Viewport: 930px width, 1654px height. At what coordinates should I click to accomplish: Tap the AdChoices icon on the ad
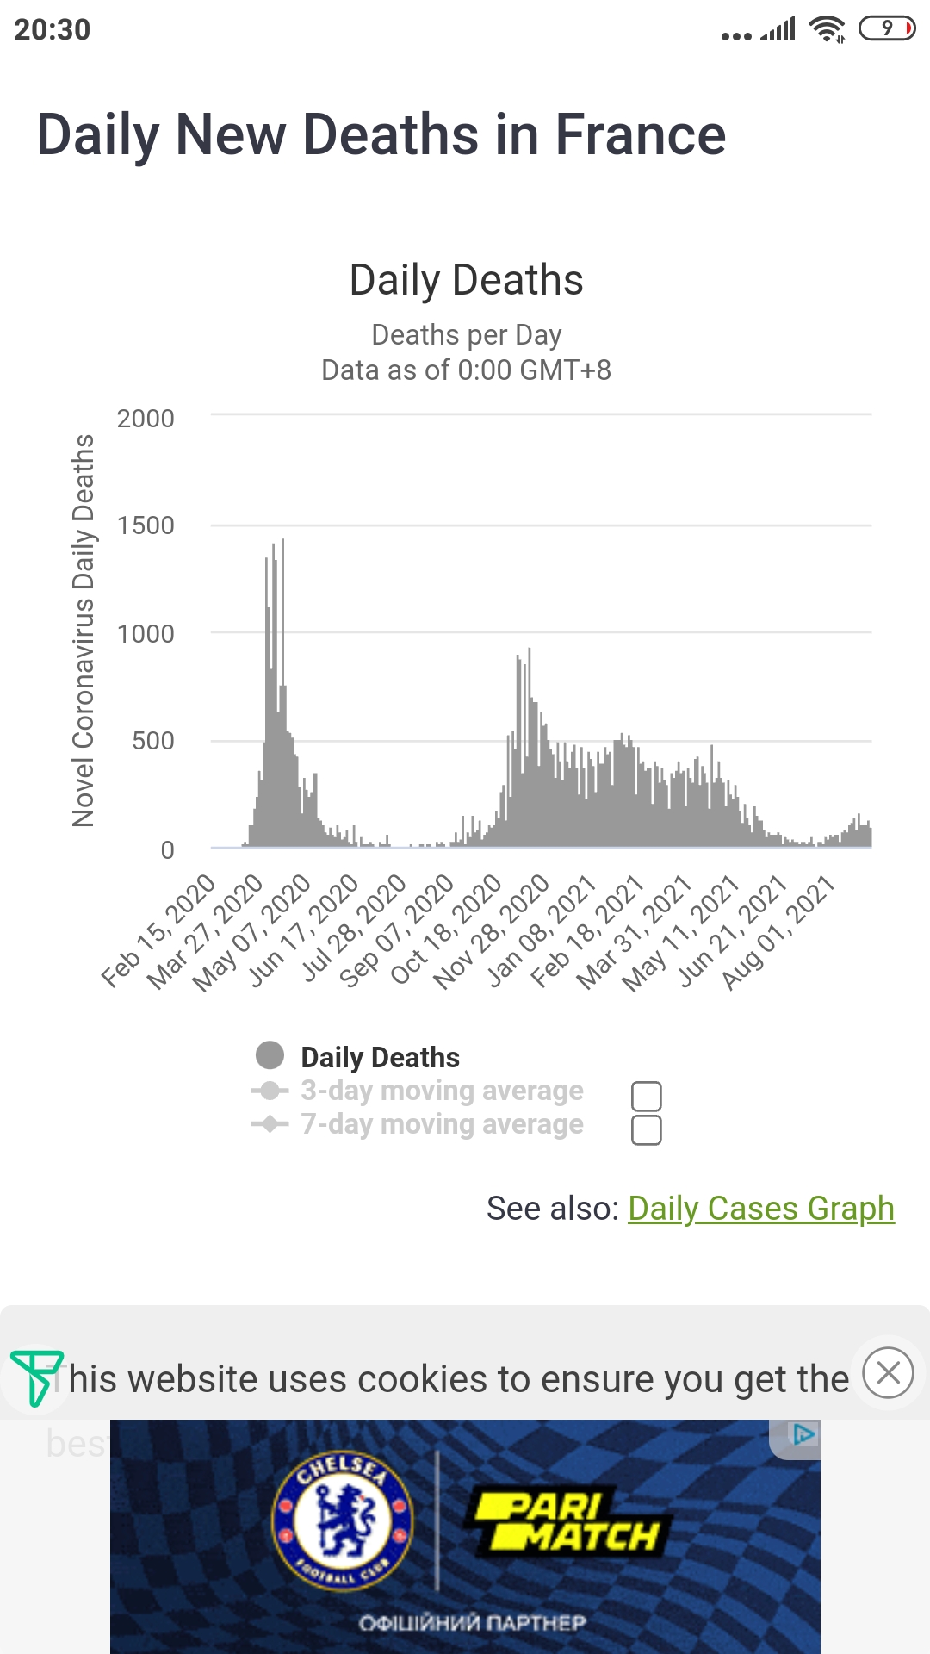pos(803,1434)
